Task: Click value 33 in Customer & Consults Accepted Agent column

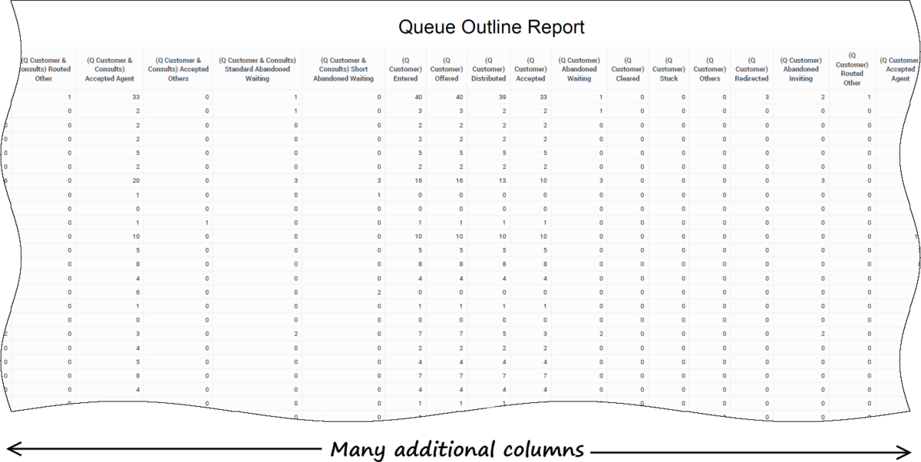Action: click(135, 97)
